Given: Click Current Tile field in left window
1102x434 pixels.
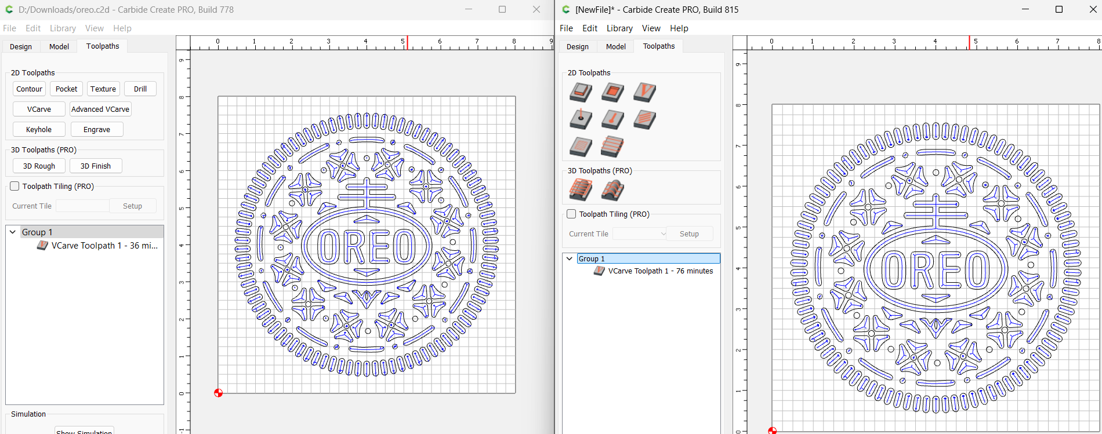Looking at the screenshot, I should 82,206.
